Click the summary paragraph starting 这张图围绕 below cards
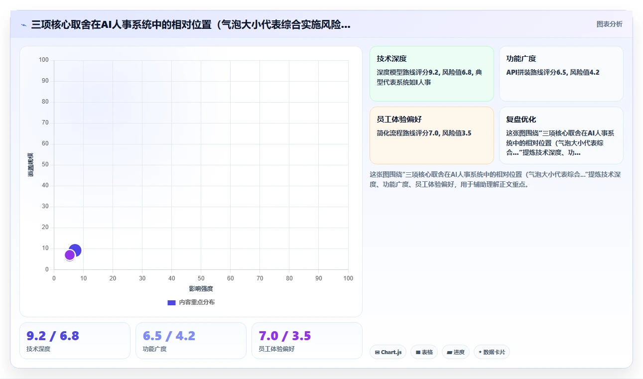 pos(495,179)
